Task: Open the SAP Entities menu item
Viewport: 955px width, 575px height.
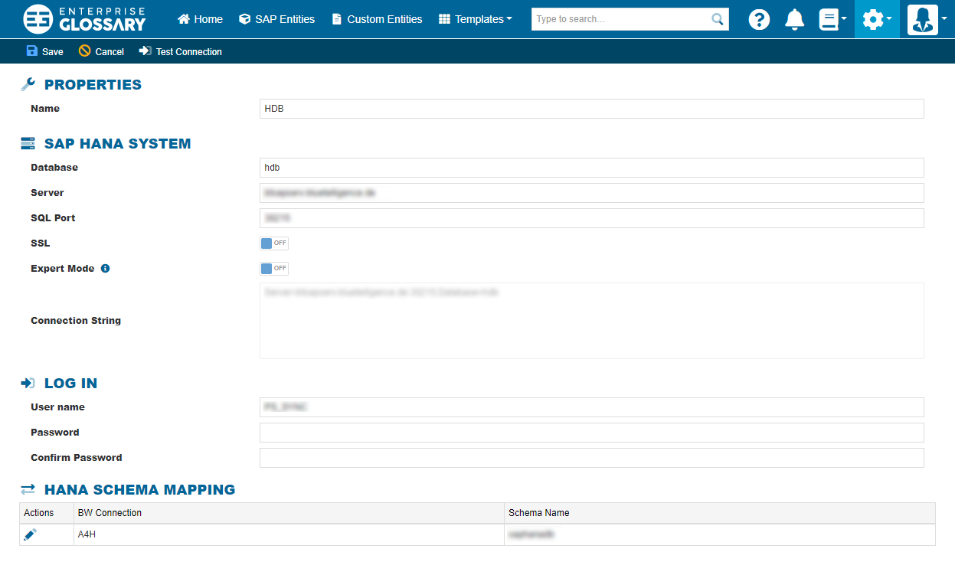Action: point(276,19)
